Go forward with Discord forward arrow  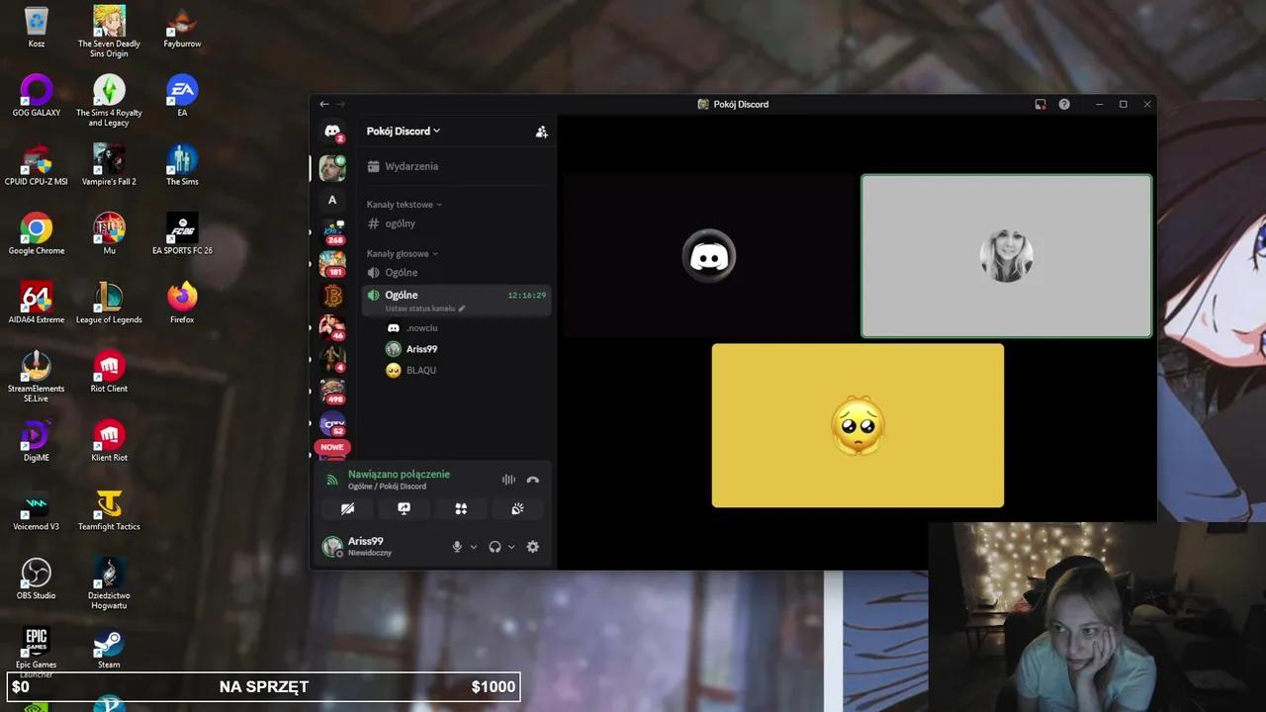[340, 104]
